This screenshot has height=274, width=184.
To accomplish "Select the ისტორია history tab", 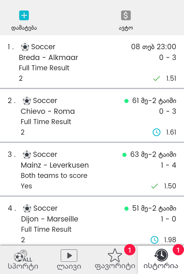I will pyautogui.click(x=161, y=260).
